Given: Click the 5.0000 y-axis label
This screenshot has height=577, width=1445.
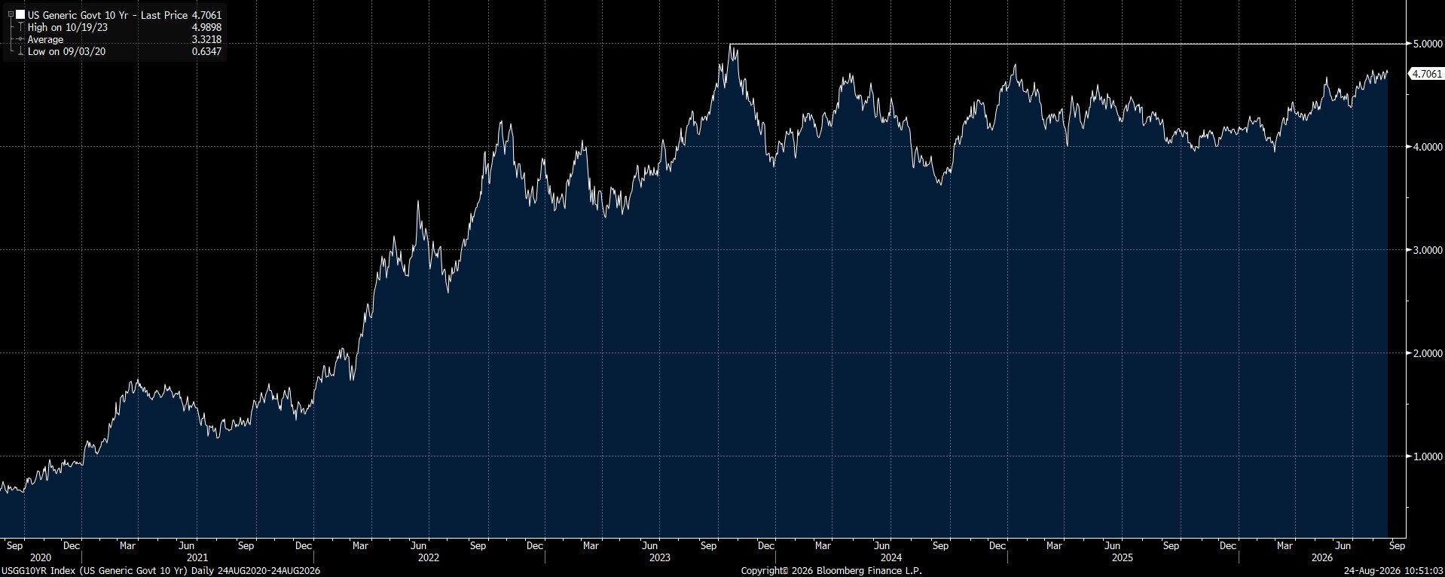Looking at the screenshot, I should click(1427, 44).
